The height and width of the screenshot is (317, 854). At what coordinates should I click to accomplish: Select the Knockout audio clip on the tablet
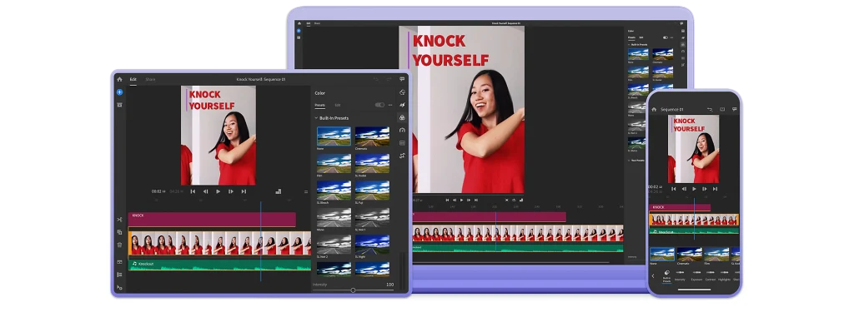tap(219, 265)
